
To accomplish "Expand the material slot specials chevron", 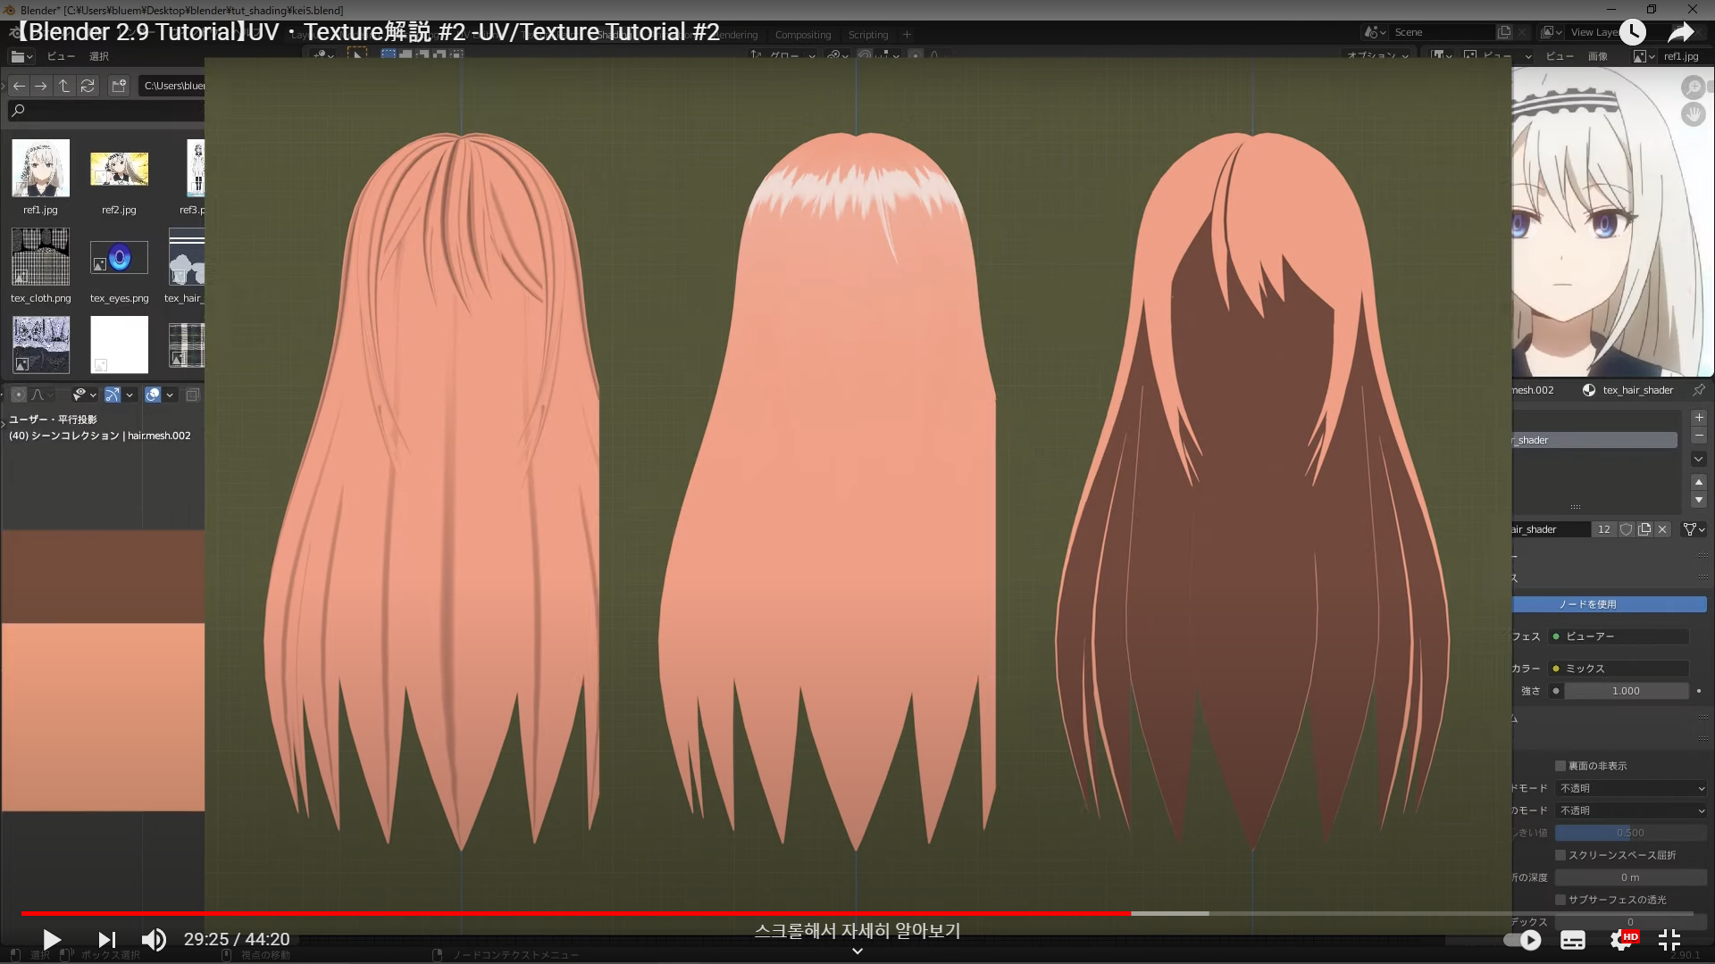I will point(1699,459).
